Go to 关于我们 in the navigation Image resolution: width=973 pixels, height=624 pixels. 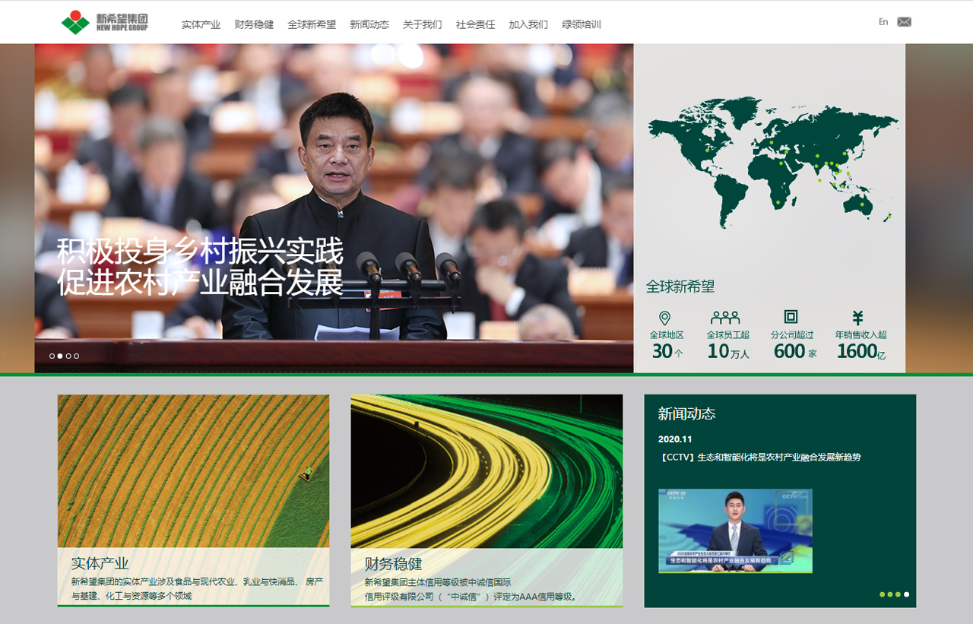(422, 24)
